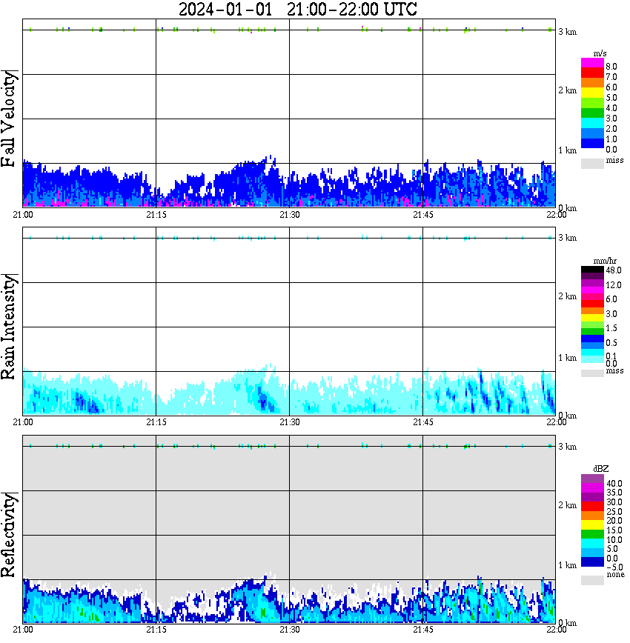Image resolution: width=630 pixels, height=643 pixels.
Task: Click '-5.0' in the dBZ legend
Action: tap(614, 567)
